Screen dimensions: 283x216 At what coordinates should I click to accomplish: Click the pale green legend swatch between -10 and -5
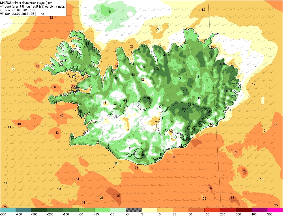coord(118,210)
